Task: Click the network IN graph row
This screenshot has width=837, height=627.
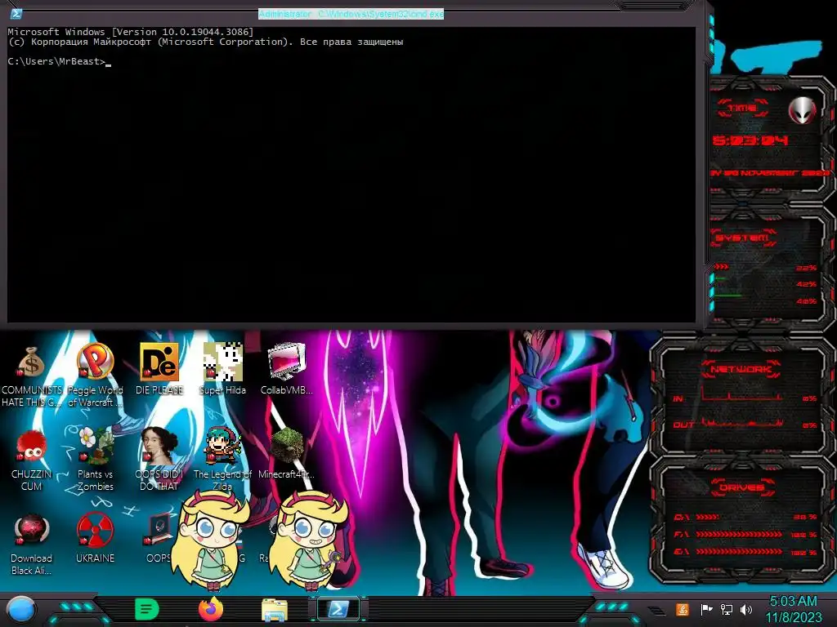Action: [745, 398]
